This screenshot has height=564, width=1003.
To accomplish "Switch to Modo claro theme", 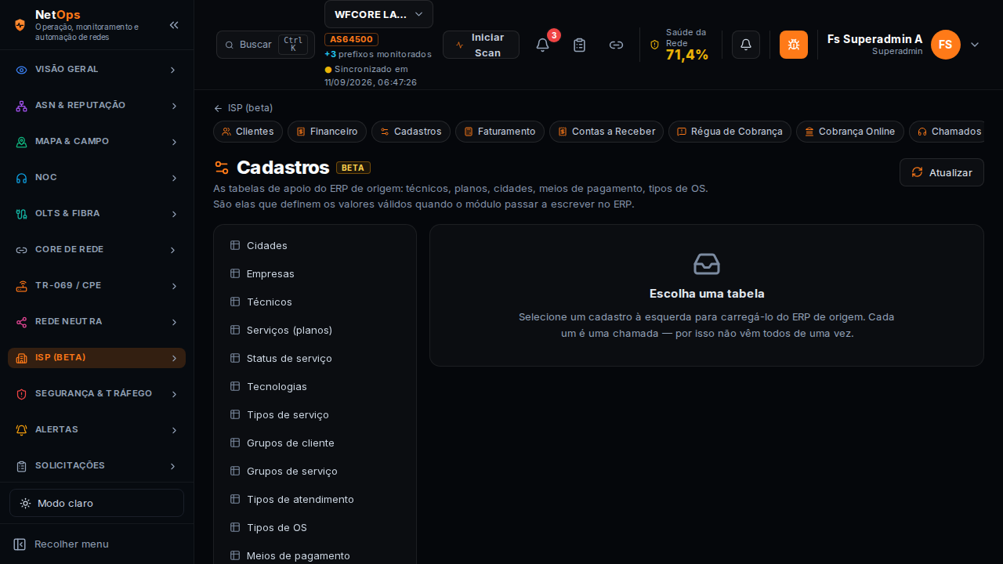I will [x=96, y=503].
